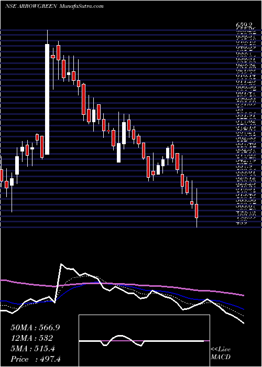Image resolution: width=262 pixels, height=367 pixels.
Task: Click the 489 bottom price label
Action: click(241, 223)
